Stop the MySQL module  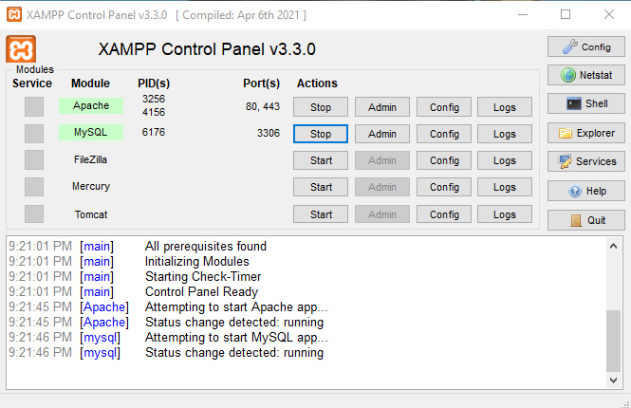(x=321, y=134)
